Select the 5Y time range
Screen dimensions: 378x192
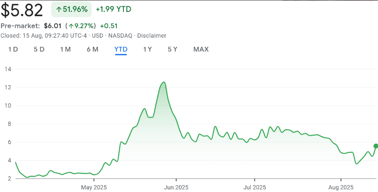[173, 49]
